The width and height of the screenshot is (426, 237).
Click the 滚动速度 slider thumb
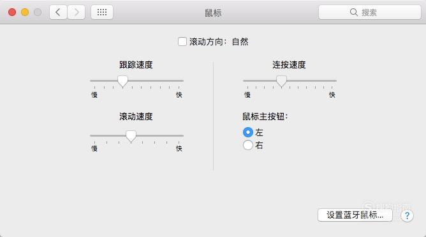coord(131,136)
